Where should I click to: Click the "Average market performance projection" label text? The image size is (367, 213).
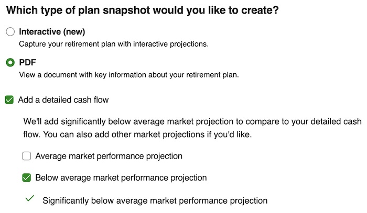pyautogui.click(x=109, y=156)
